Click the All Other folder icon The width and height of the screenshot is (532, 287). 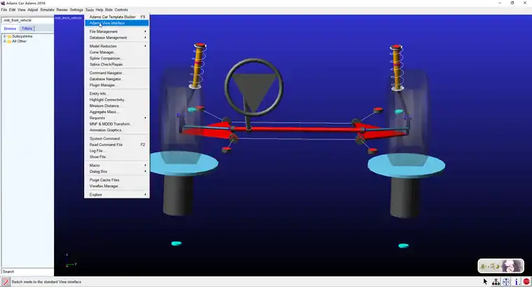pos(10,41)
